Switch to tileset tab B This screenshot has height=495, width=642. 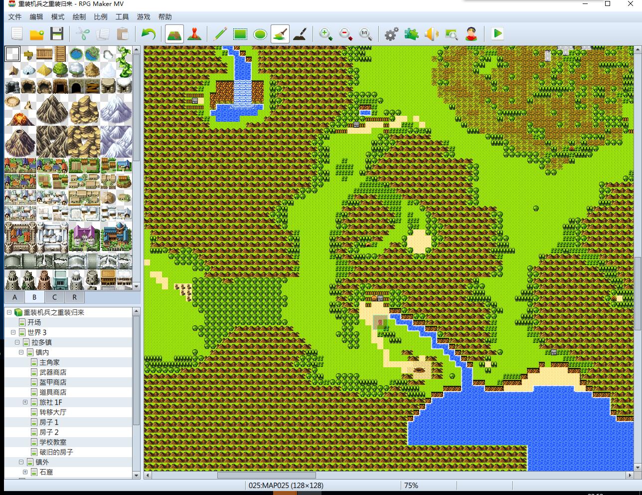34,297
